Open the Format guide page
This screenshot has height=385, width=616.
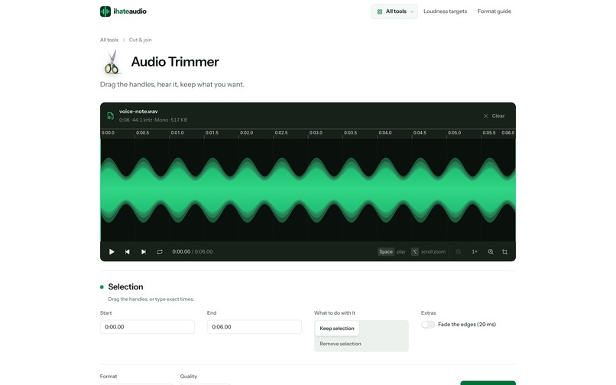coord(494,11)
